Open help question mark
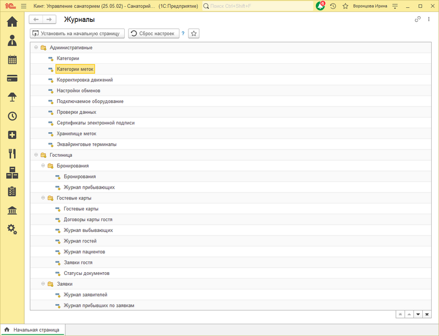 click(x=183, y=34)
